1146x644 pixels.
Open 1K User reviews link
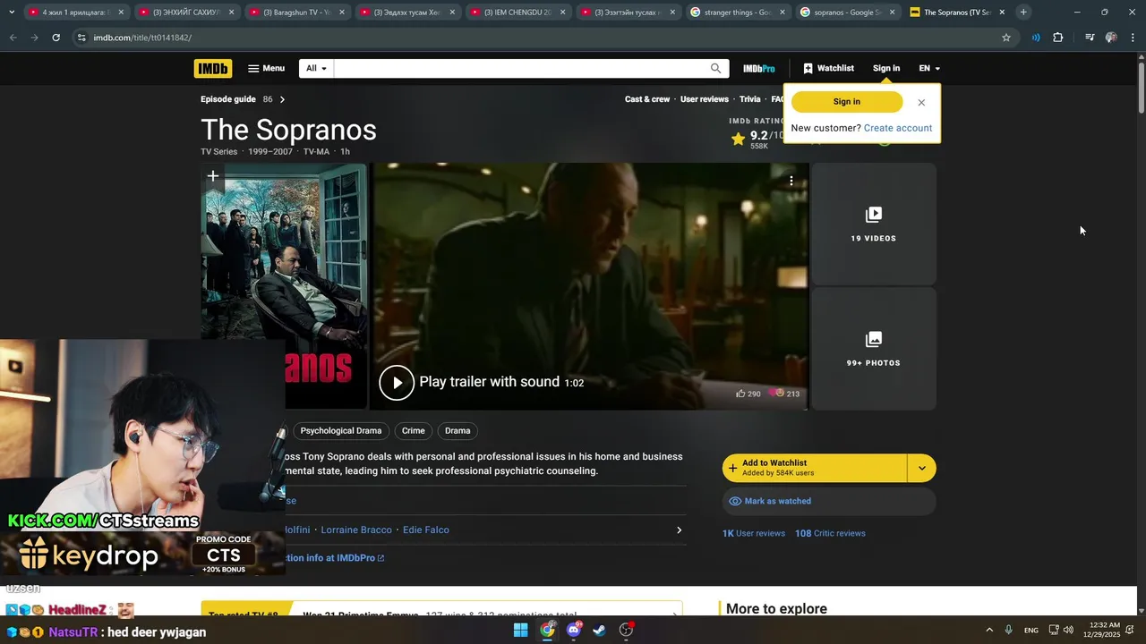(x=754, y=533)
